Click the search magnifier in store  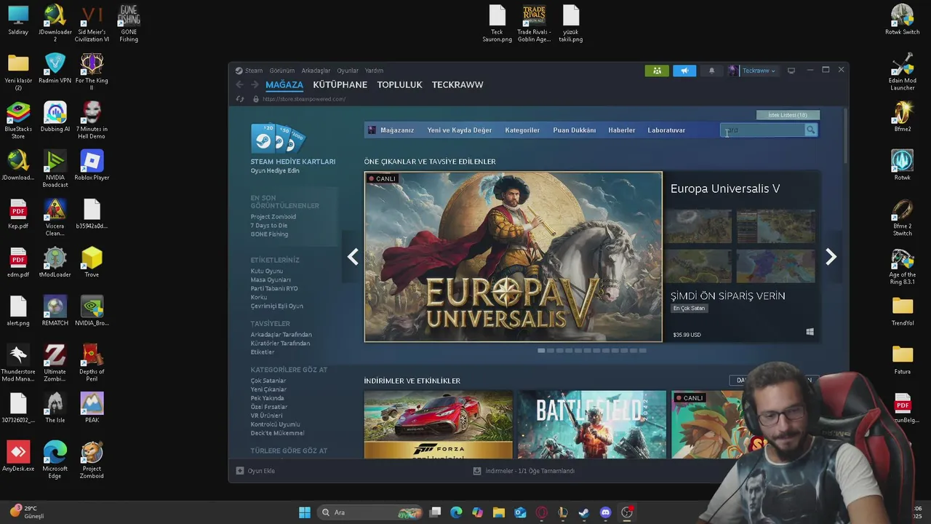click(x=810, y=130)
